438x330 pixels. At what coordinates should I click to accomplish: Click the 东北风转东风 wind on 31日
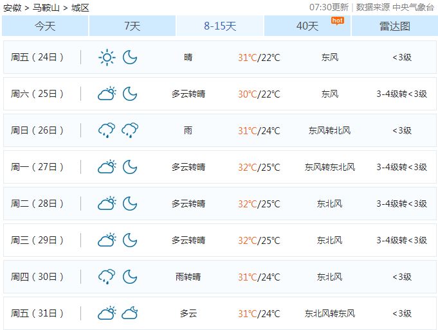click(329, 313)
